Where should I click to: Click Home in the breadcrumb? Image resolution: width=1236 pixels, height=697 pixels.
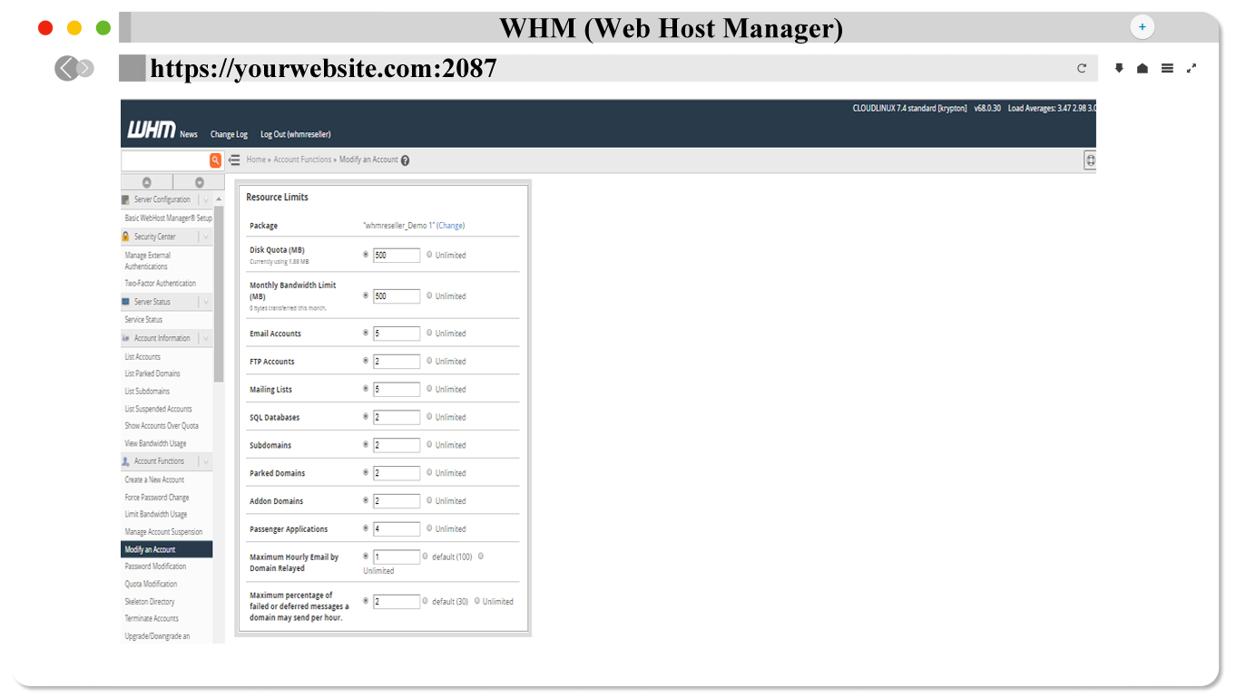[256, 160]
